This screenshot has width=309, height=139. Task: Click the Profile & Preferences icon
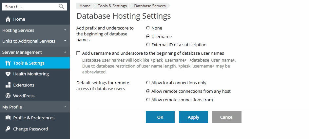click(8, 118)
